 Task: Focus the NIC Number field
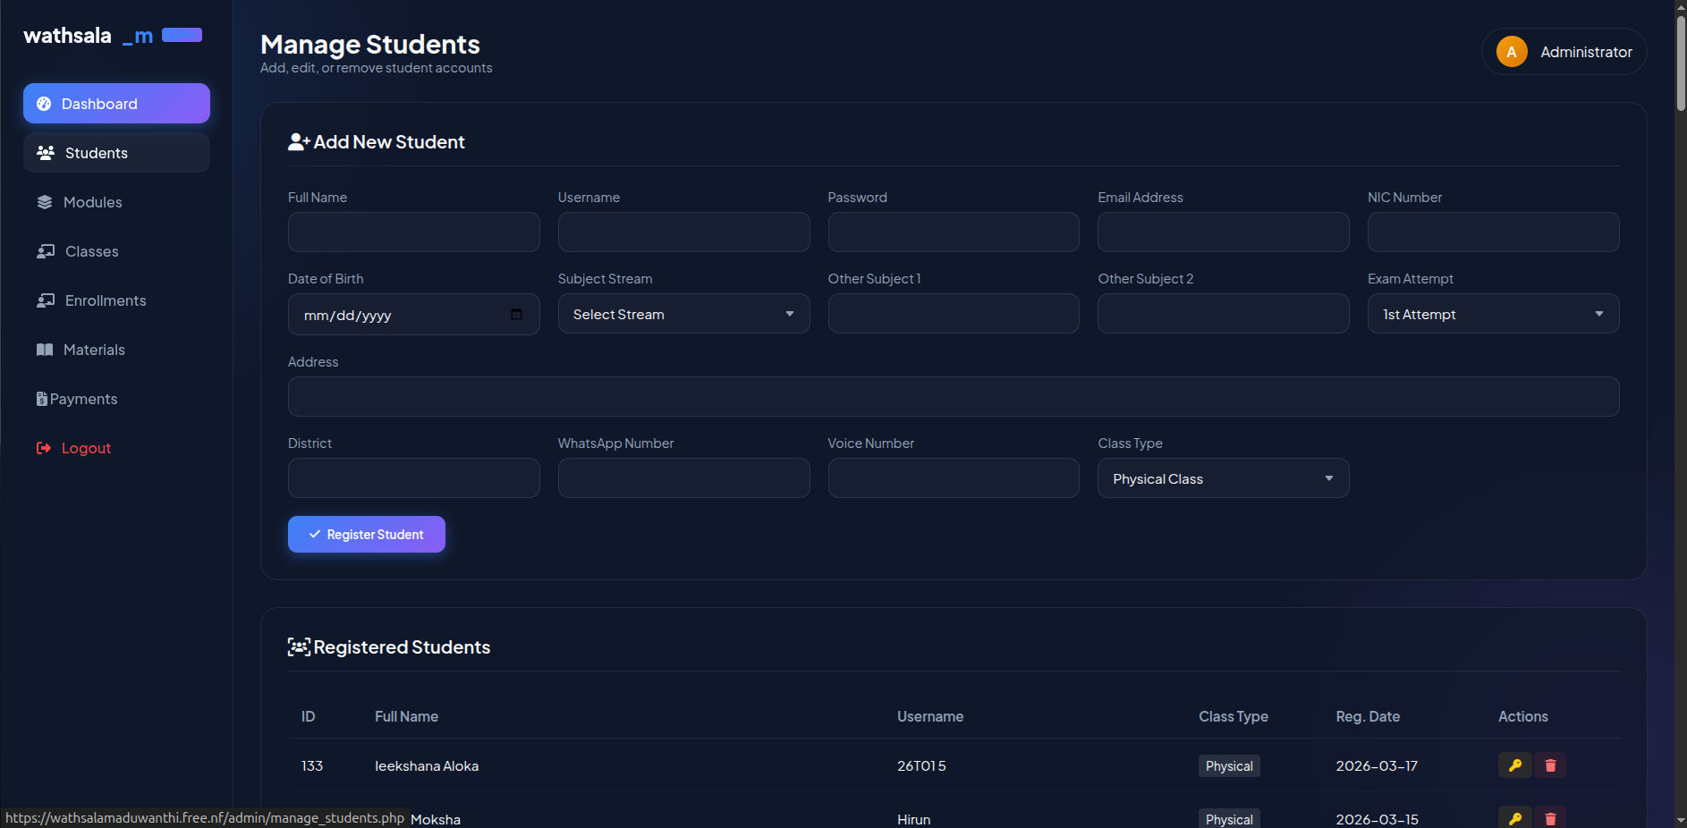click(x=1493, y=232)
